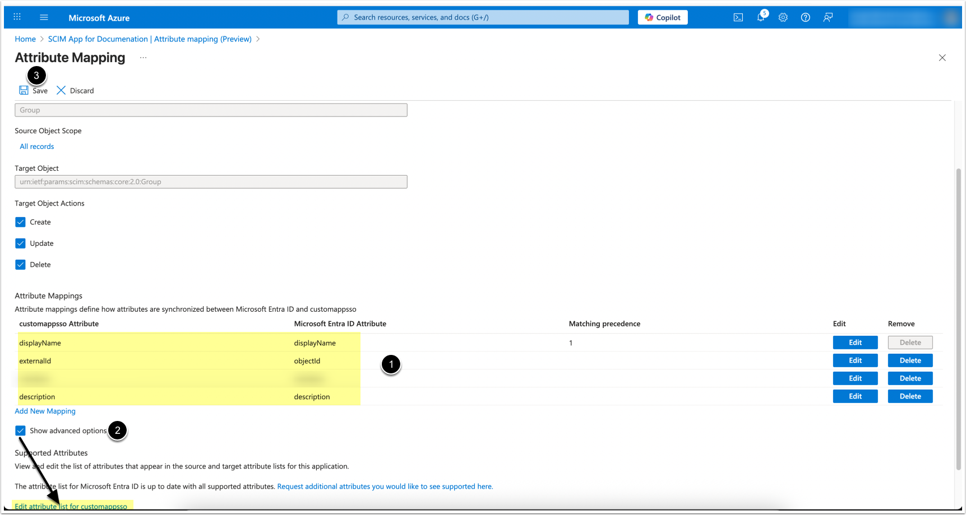Click the Target Object schema field
Image resolution: width=966 pixels, height=515 pixels.
pos(211,182)
